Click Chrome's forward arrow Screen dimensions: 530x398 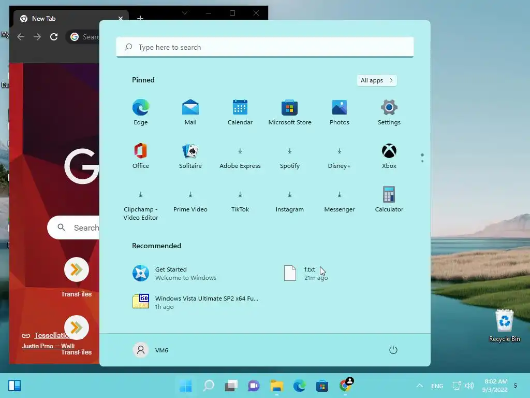[37, 37]
